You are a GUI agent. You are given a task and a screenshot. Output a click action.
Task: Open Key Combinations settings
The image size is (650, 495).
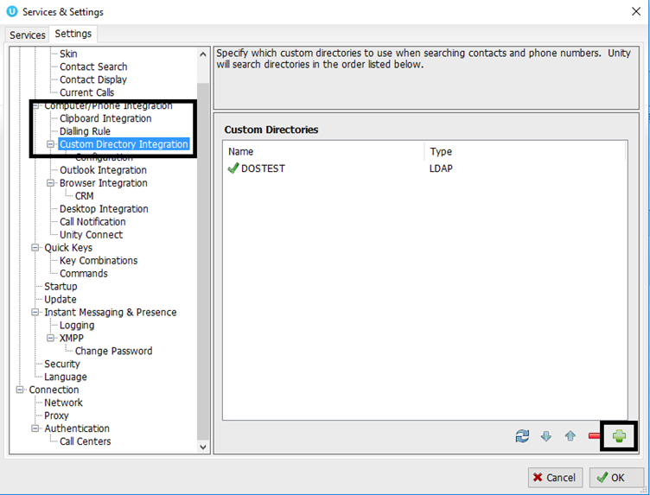pyautogui.click(x=99, y=261)
